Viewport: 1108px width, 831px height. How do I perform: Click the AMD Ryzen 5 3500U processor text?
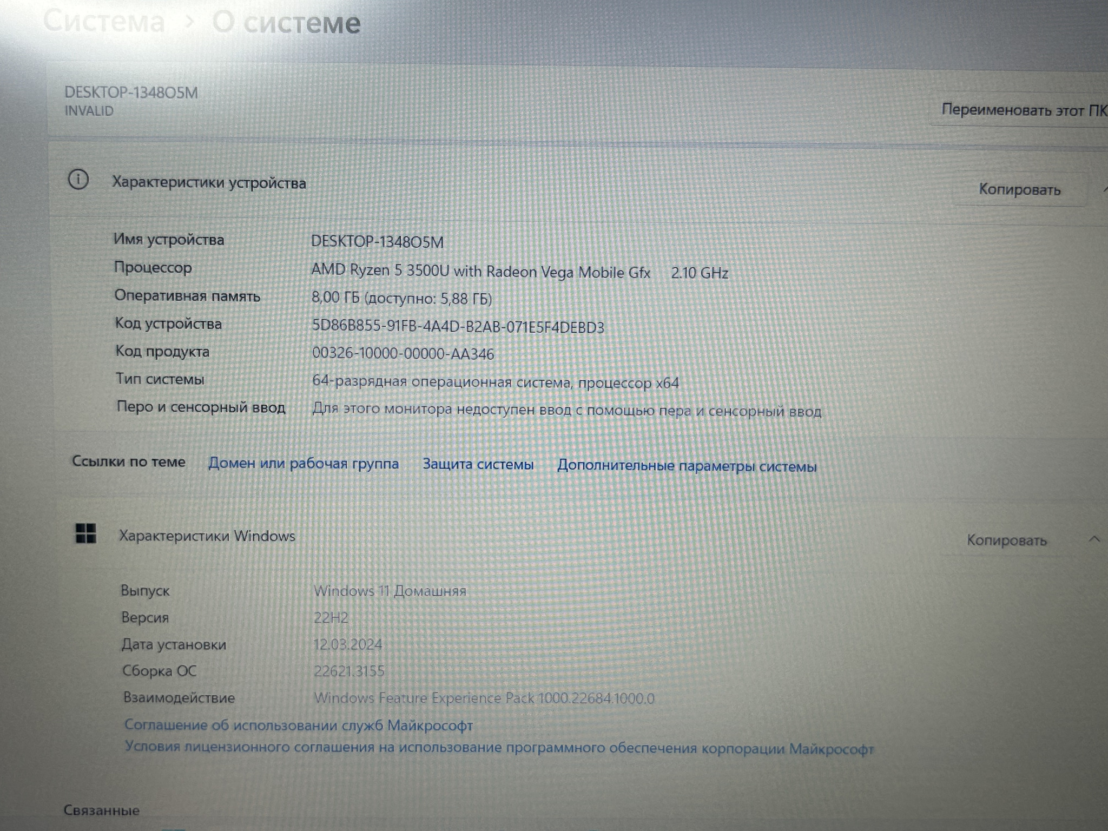coord(480,271)
